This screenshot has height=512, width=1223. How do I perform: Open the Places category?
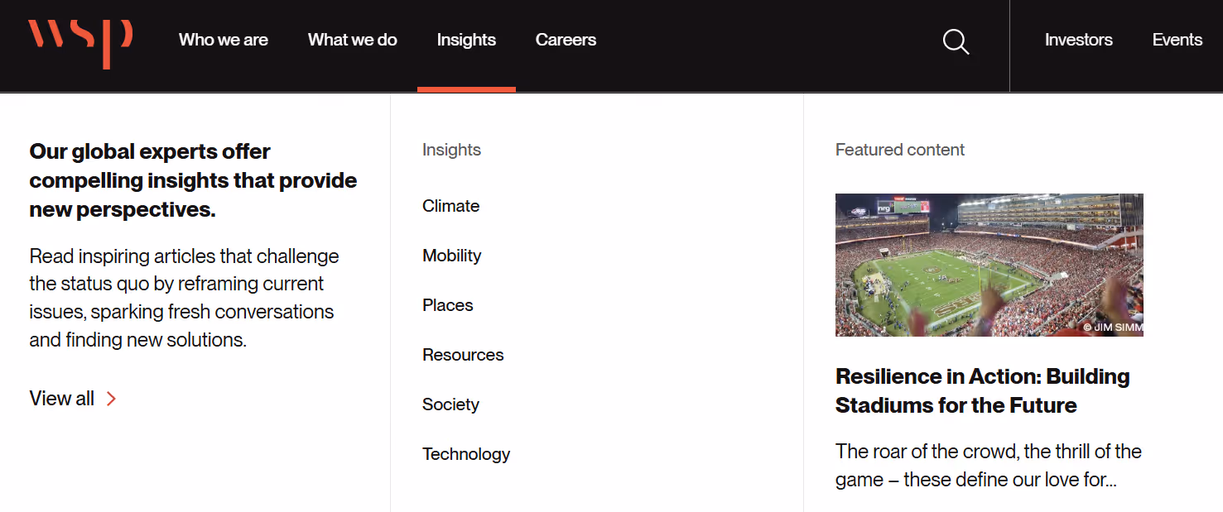(447, 304)
